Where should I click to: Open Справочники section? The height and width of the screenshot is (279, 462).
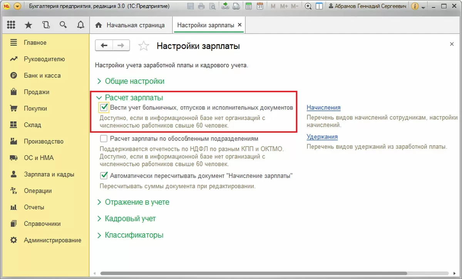[x=42, y=224]
